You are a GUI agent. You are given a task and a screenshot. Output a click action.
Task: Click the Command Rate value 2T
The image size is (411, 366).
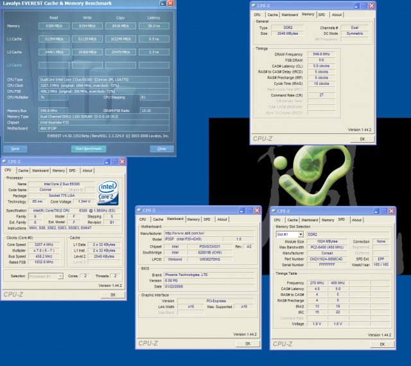321,95
